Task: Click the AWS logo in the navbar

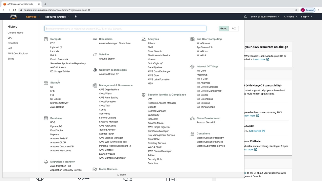Action: tap(14, 17)
